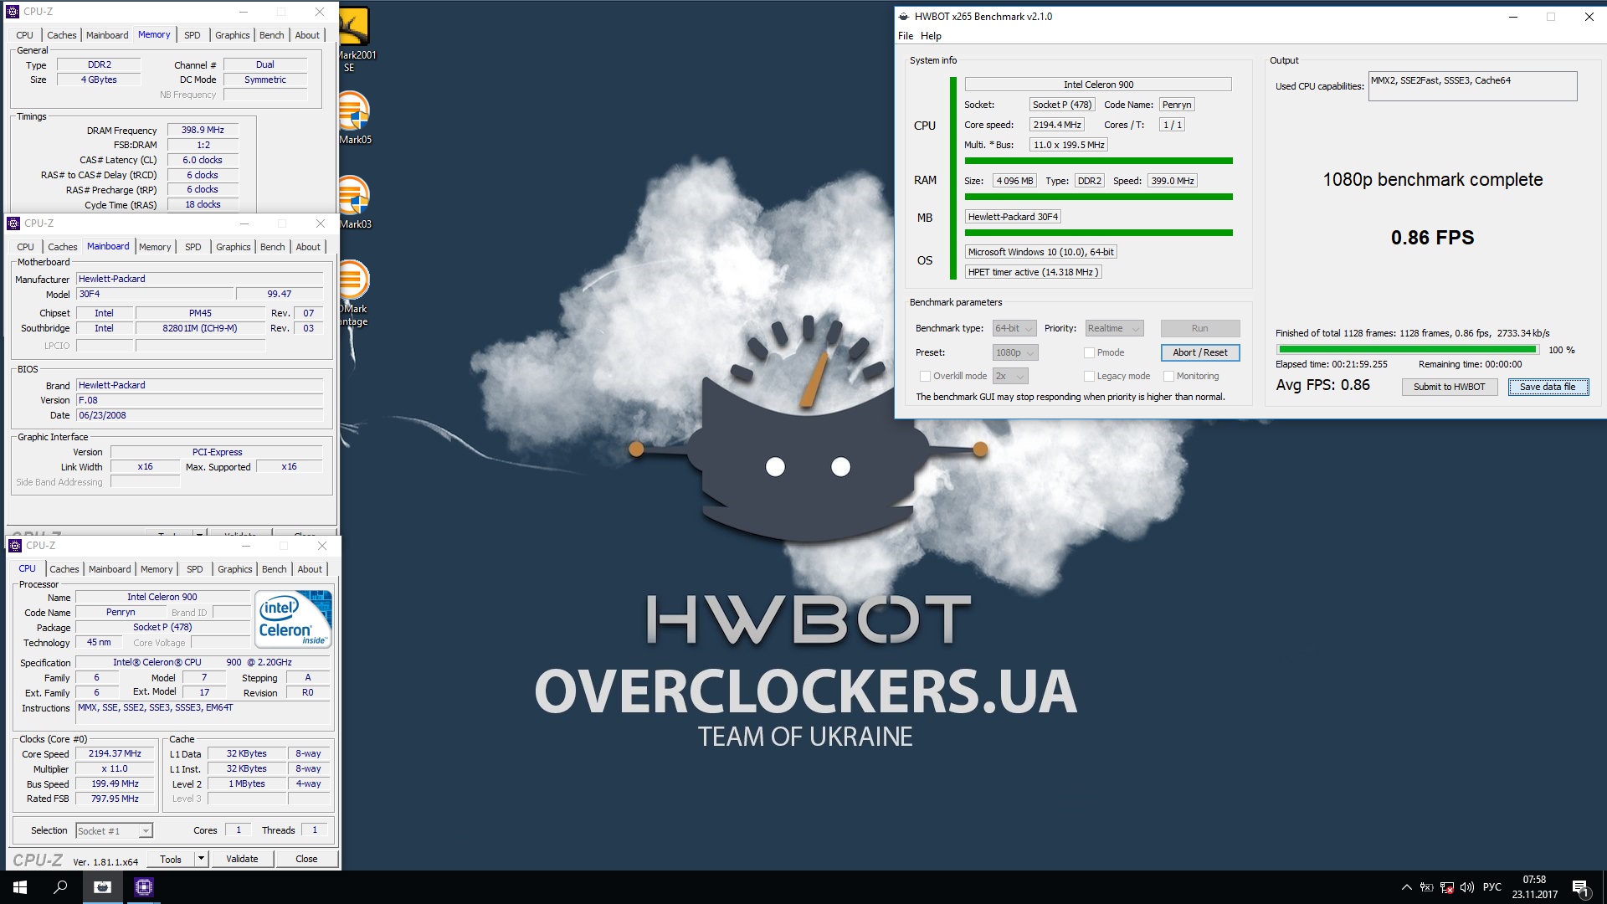Click the network tray icon
1607x904 pixels.
point(1447,887)
